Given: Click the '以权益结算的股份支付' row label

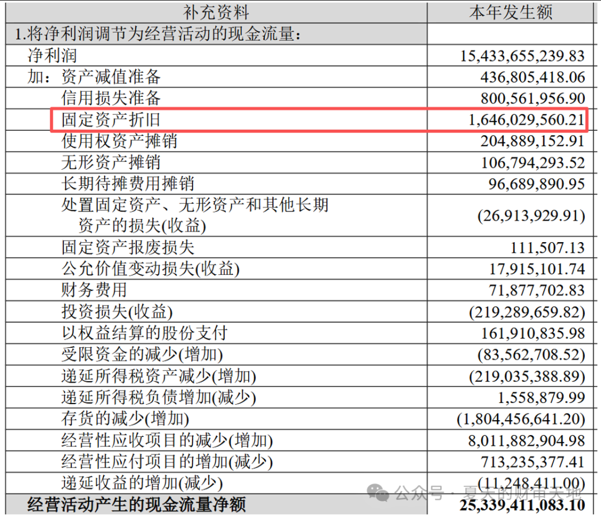Looking at the screenshot, I should coord(145,333).
